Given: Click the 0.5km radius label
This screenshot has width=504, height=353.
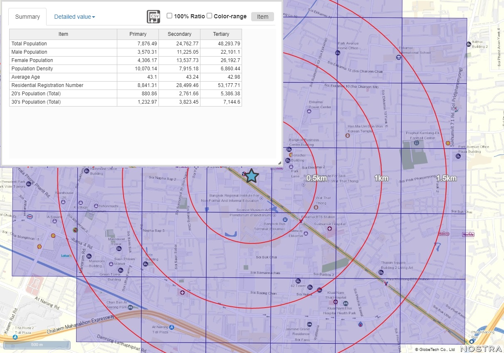Looking at the screenshot, I should [316, 178].
